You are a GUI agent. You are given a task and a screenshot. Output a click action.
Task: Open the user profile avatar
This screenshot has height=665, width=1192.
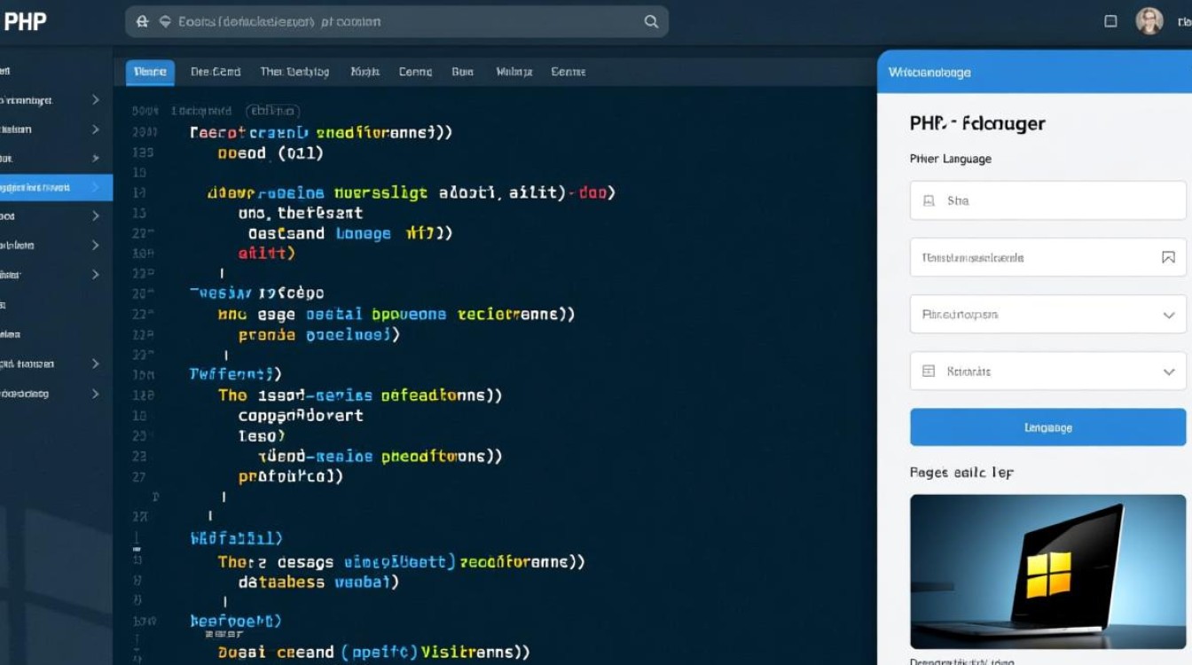1149,21
